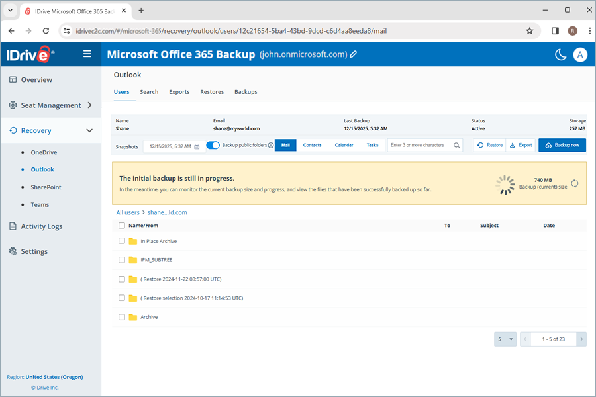This screenshot has height=397, width=596.
Task: Click the search magnifier in the character filter field
Action: [x=456, y=146]
